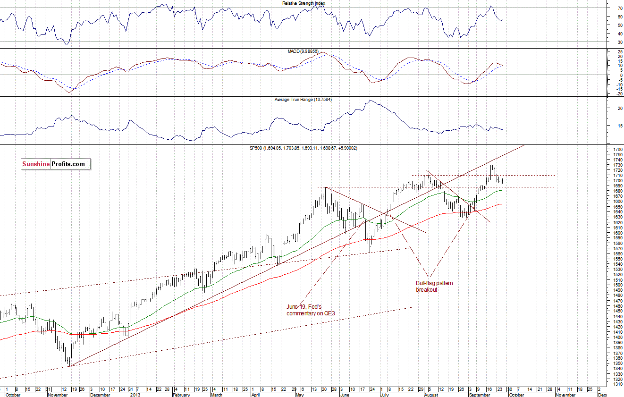The image size is (624, 397).
Task: Select the MACD (9.98856) indicator title
Action: 304,51
